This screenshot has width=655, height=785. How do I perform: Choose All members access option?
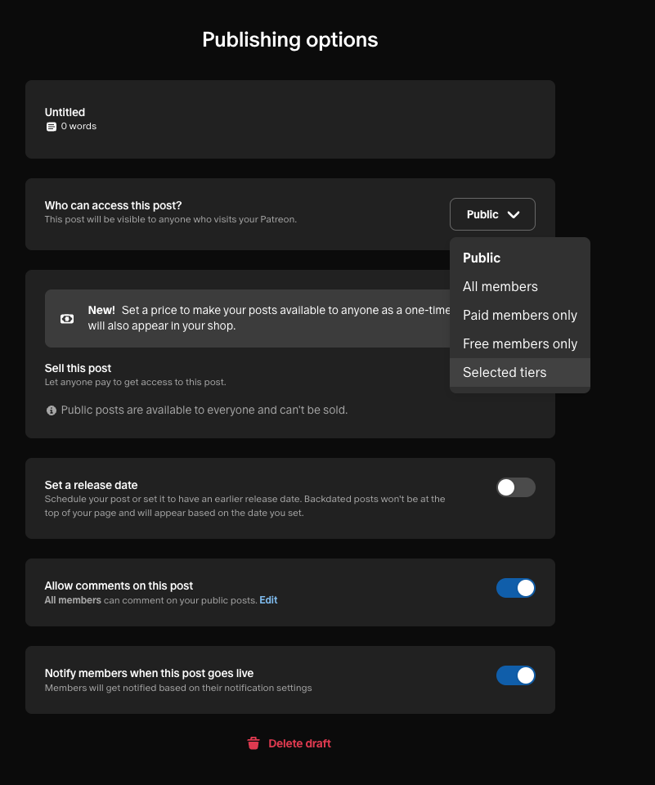500,286
